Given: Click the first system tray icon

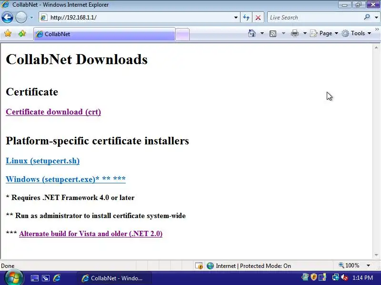Looking at the screenshot, I should tap(305, 277).
